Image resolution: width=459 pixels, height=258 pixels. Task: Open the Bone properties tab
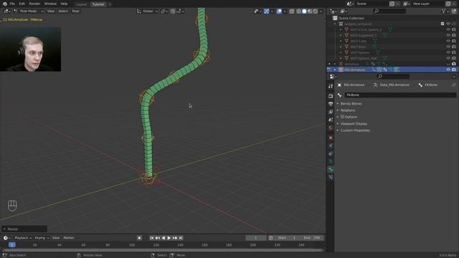point(331,169)
